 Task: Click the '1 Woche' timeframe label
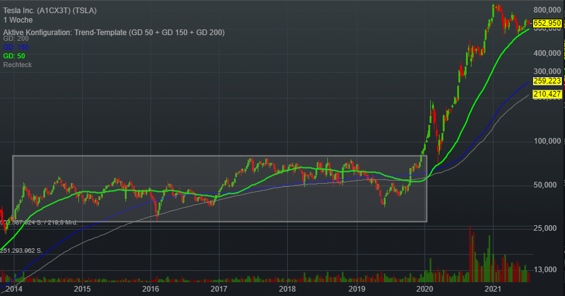coord(18,20)
